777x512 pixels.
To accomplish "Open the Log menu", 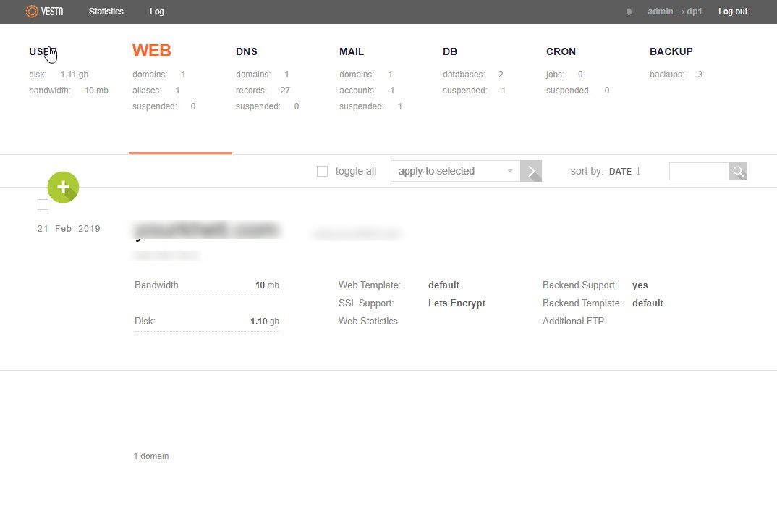I will click(x=156, y=11).
